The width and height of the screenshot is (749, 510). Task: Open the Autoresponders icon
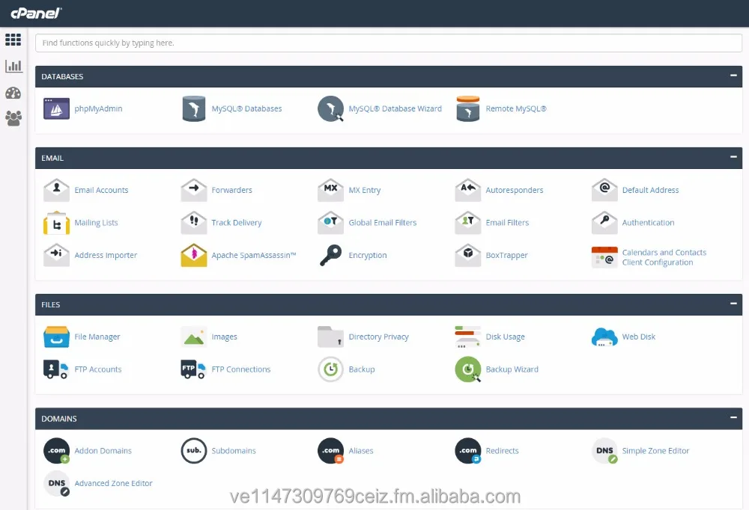(468, 190)
